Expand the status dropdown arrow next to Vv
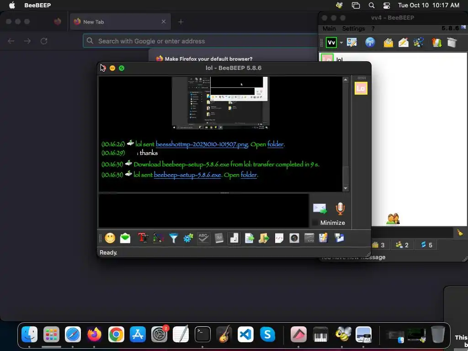Viewport: 468px width, 351px height. [x=341, y=43]
